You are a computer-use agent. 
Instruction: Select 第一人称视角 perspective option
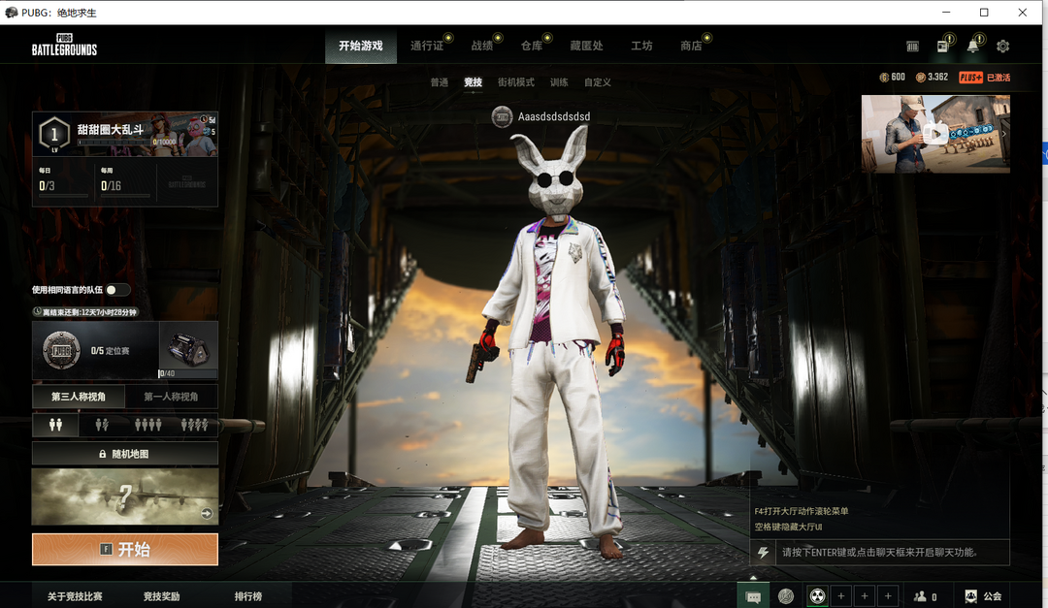[171, 397]
